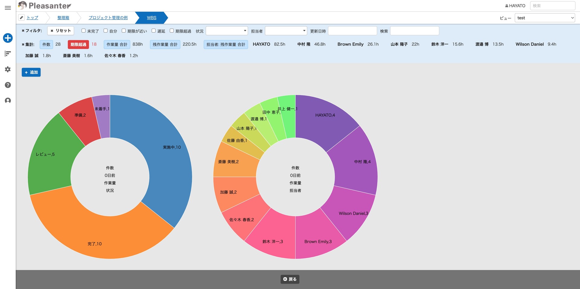Screen dimensions: 580x289
Task: Open the user account sidebar icon
Action: pos(8,101)
